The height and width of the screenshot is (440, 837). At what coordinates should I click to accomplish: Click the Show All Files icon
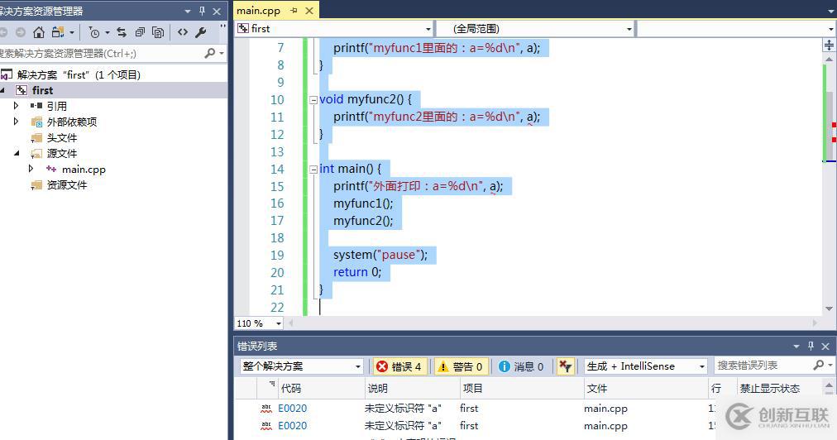pyautogui.click(x=158, y=32)
